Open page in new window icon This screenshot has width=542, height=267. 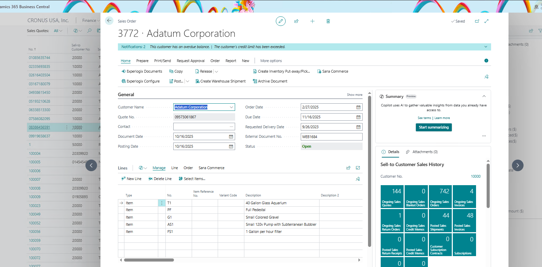click(x=477, y=21)
